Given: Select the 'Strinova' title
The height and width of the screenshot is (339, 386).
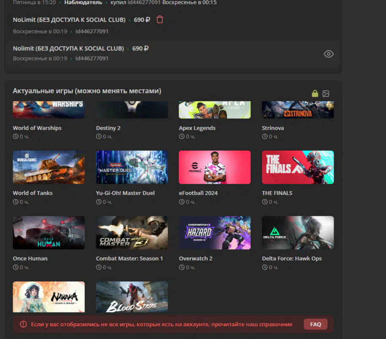Looking at the screenshot, I should point(273,128).
